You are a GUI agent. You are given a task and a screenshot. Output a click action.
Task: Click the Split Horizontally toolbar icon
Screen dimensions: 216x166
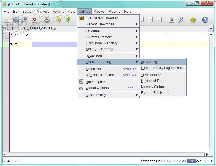[x=150, y=20]
